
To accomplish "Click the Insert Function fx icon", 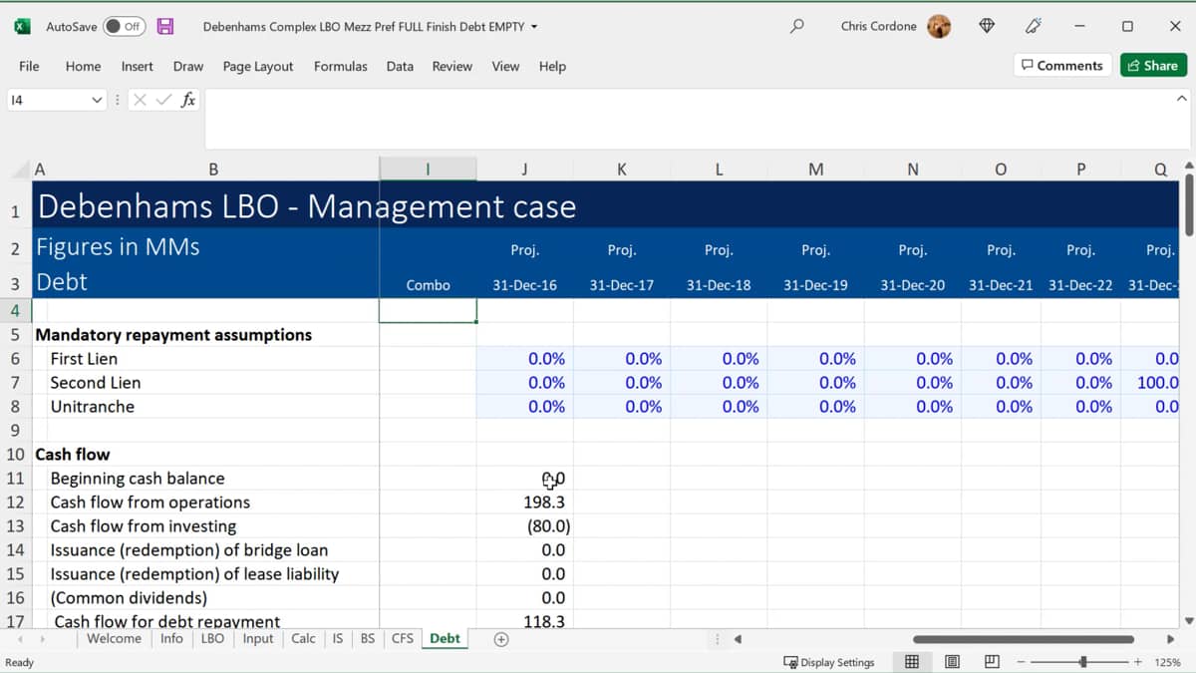I will [x=187, y=100].
